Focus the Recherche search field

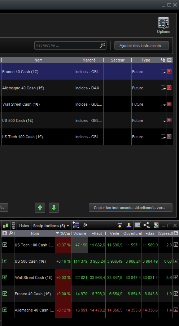click(x=70, y=45)
